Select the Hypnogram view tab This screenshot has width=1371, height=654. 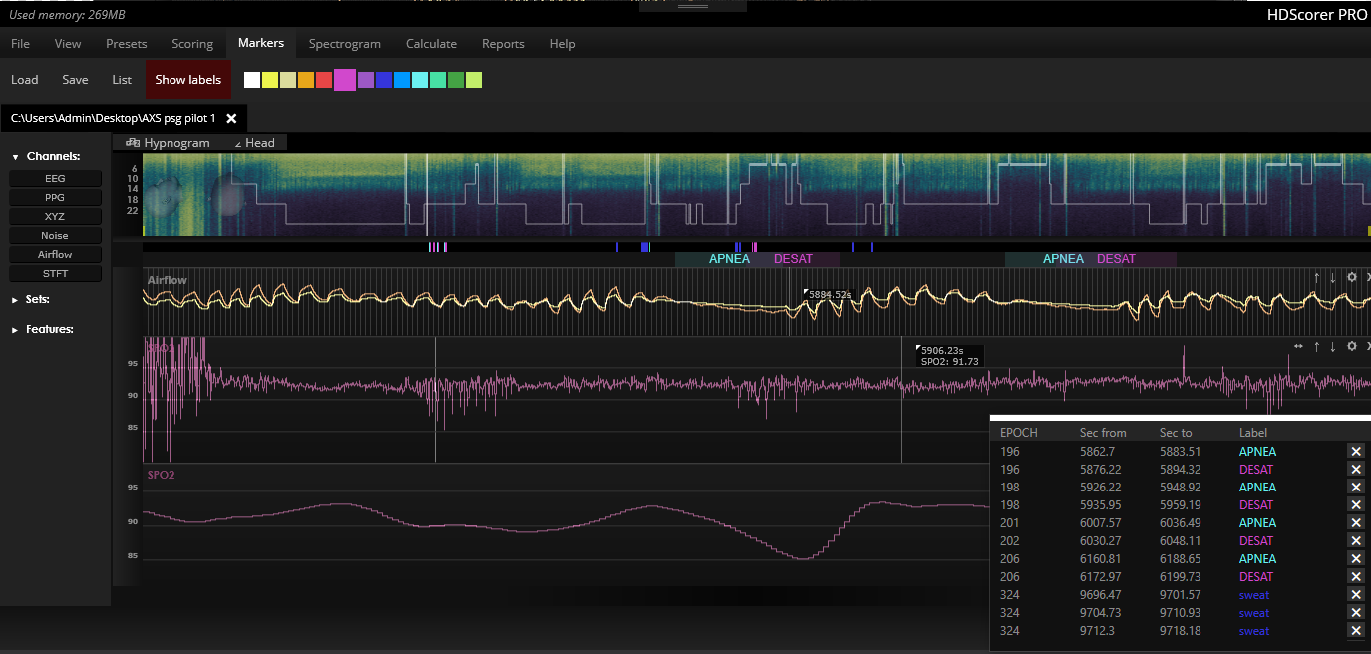pos(168,143)
